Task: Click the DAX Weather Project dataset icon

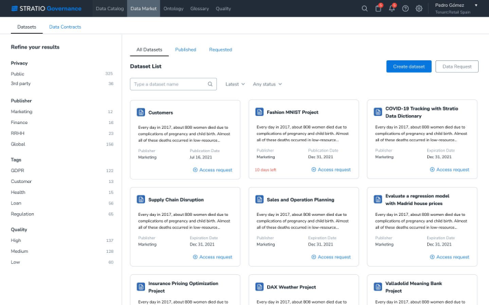Action: 260,287
